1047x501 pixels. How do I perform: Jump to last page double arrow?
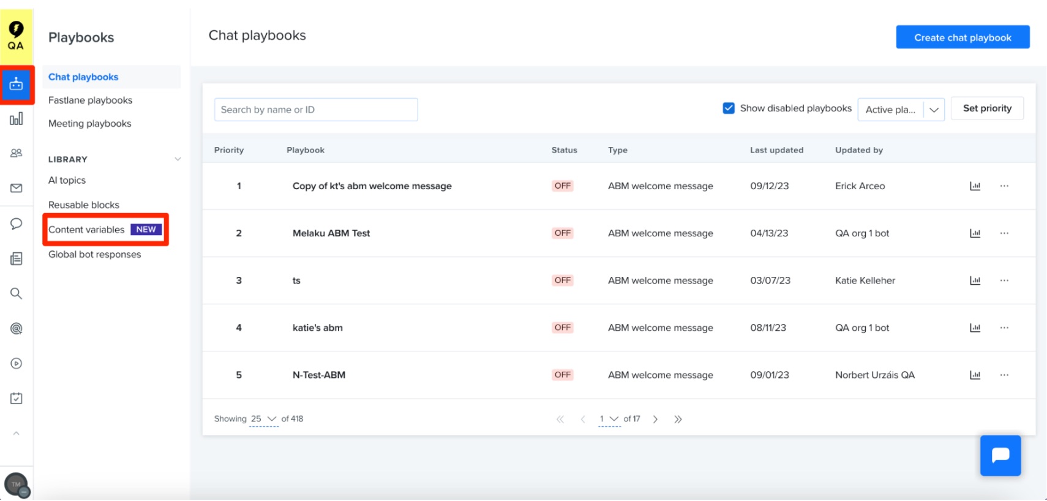(x=678, y=420)
